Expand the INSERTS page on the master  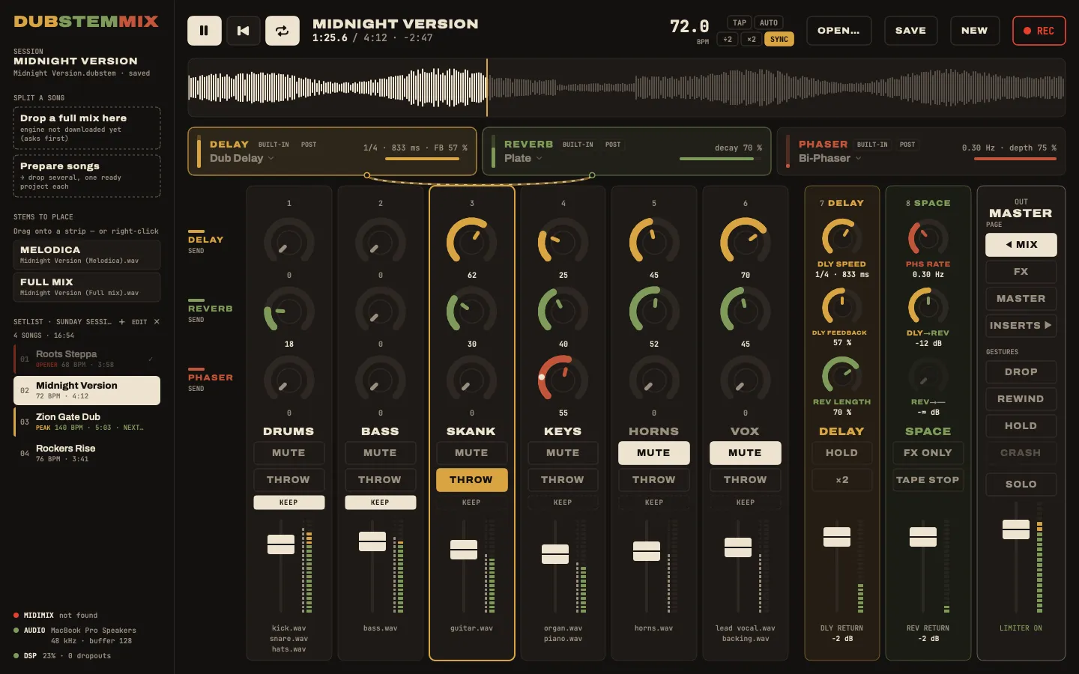(x=1021, y=326)
